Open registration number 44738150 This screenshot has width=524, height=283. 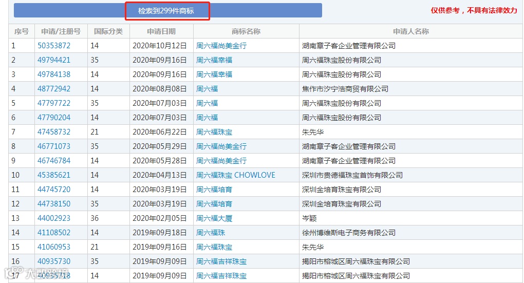click(x=54, y=203)
